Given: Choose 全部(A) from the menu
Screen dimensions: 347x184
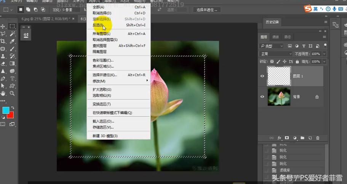Looking at the screenshot, I should coord(118,7).
